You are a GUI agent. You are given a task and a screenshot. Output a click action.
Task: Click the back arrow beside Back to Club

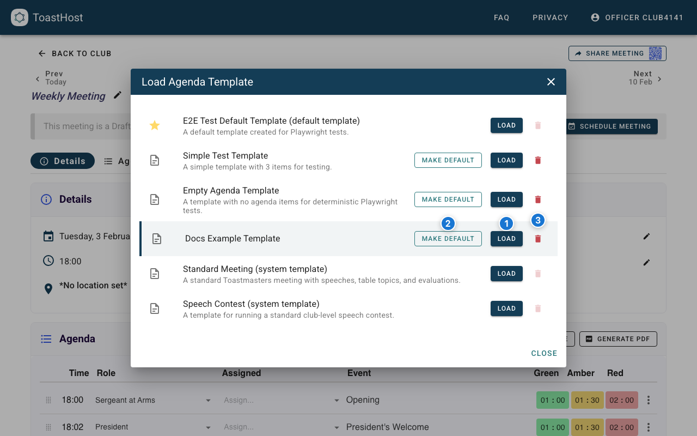click(x=41, y=53)
